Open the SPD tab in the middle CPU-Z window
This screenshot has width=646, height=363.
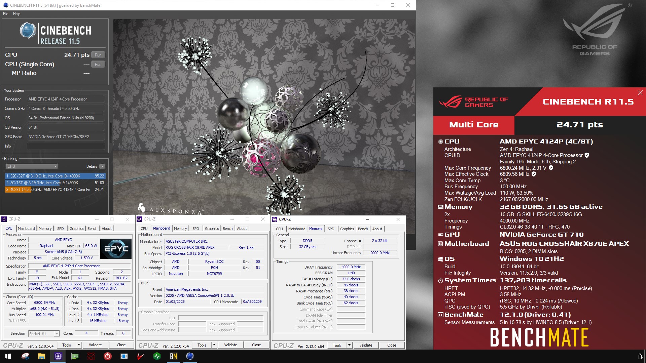[195, 229]
